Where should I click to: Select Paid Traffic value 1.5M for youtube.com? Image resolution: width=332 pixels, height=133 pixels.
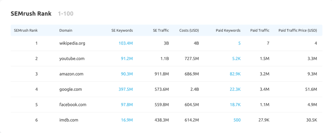(265, 59)
